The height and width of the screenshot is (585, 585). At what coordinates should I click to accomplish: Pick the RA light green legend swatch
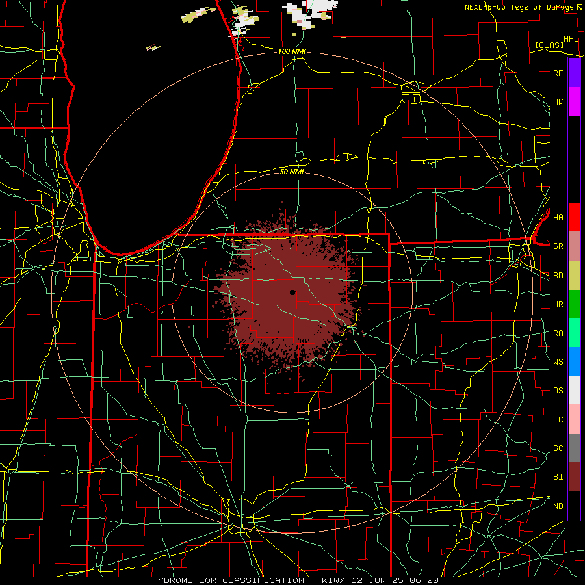point(574,333)
